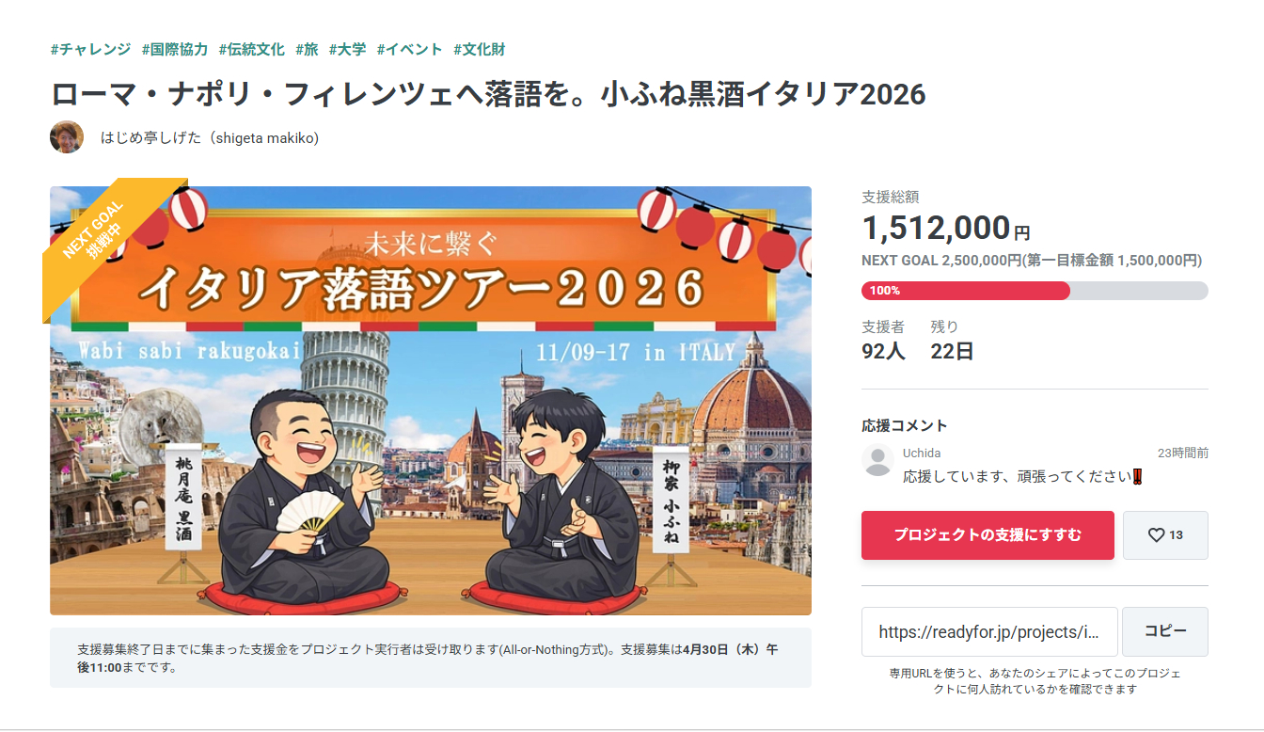Click the イタリア落語ツアー2026 main image
The height and width of the screenshot is (732, 1264).
pos(431,401)
